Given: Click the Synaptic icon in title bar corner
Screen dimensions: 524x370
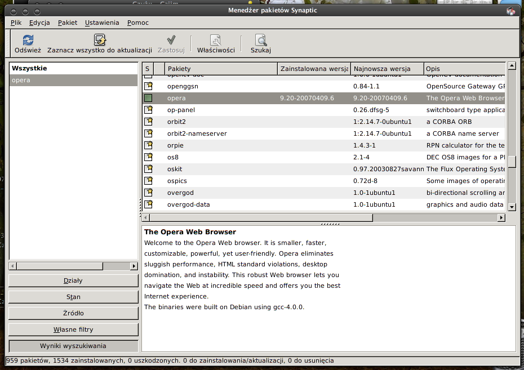Looking at the screenshot, I should [x=510, y=11].
